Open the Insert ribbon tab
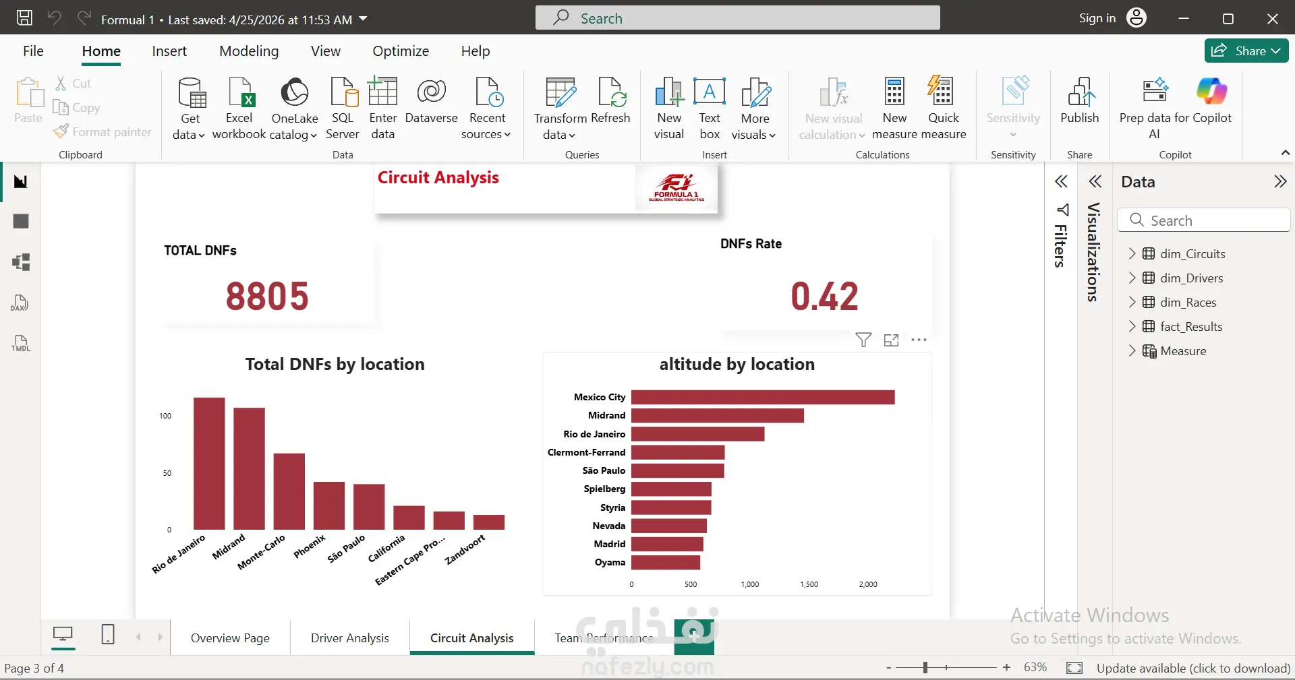The height and width of the screenshot is (680, 1295). (169, 51)
